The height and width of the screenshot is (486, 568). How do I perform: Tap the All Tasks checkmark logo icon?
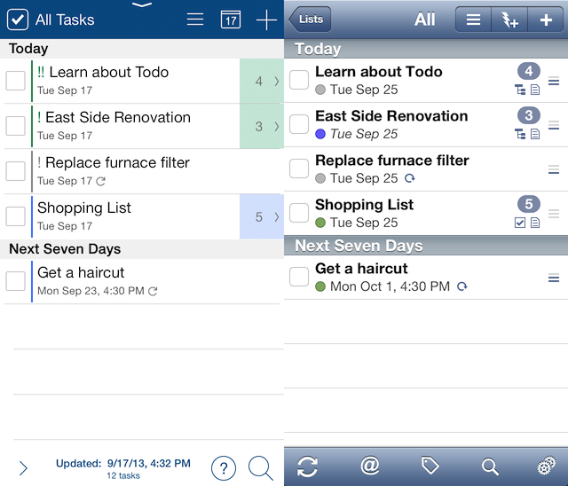click(18, 20)
